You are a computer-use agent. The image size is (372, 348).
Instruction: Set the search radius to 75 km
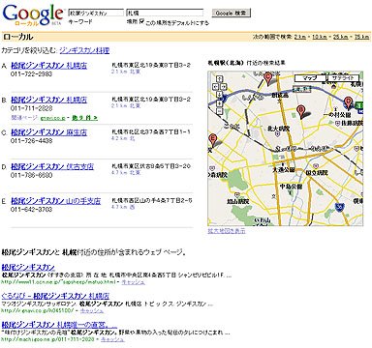point(361,37)
